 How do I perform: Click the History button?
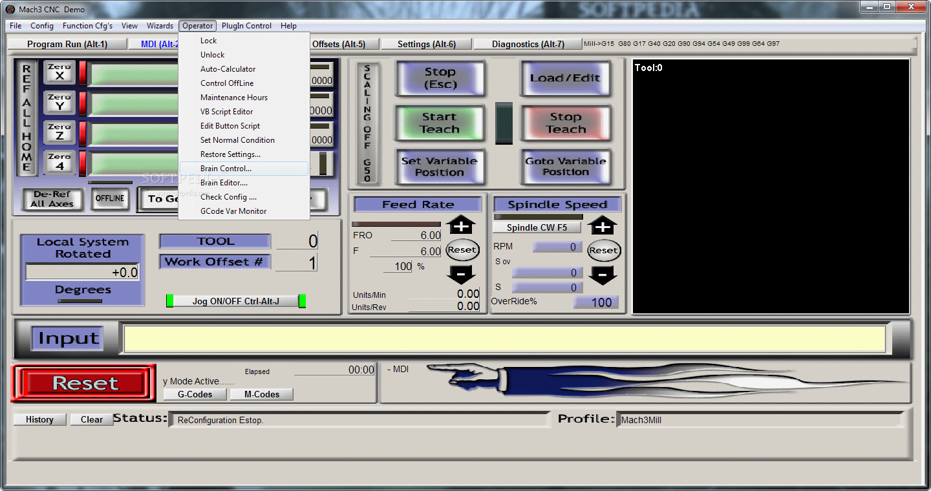(39, 419)
